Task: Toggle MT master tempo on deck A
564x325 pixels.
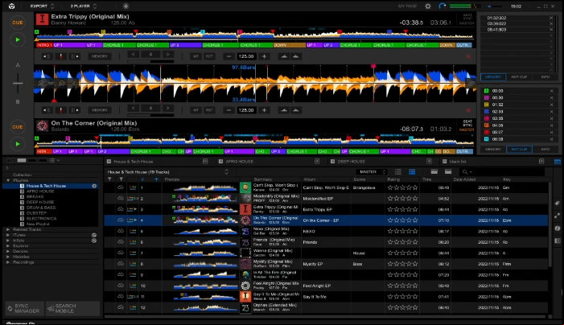Action: click(x=196, y=56)
